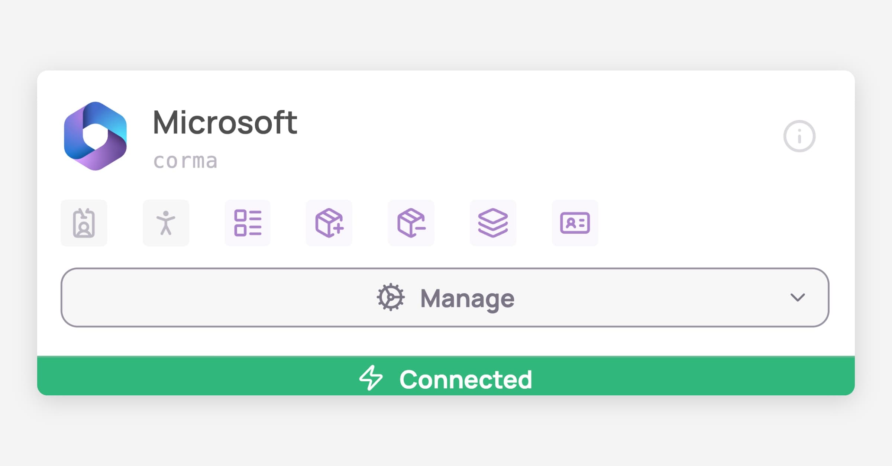
Task: Click the gray accessibility person icon
Action: [x=166, y=223]
